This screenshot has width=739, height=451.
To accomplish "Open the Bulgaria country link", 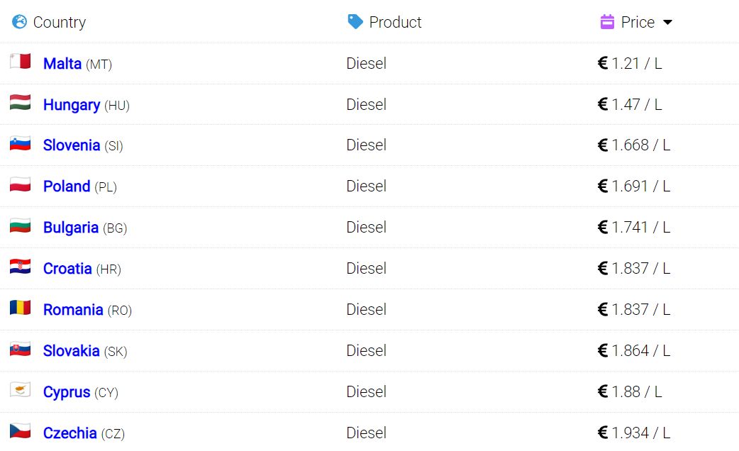I will (71, 228).
